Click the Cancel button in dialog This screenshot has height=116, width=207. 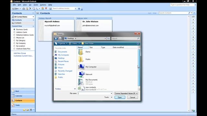coord(132,97)
